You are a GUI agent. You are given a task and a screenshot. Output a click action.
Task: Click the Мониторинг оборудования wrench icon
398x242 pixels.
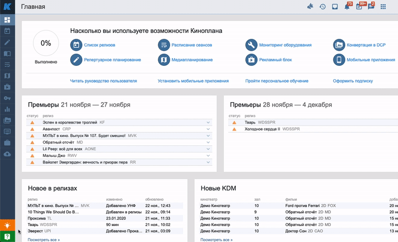tap(251, 45)
